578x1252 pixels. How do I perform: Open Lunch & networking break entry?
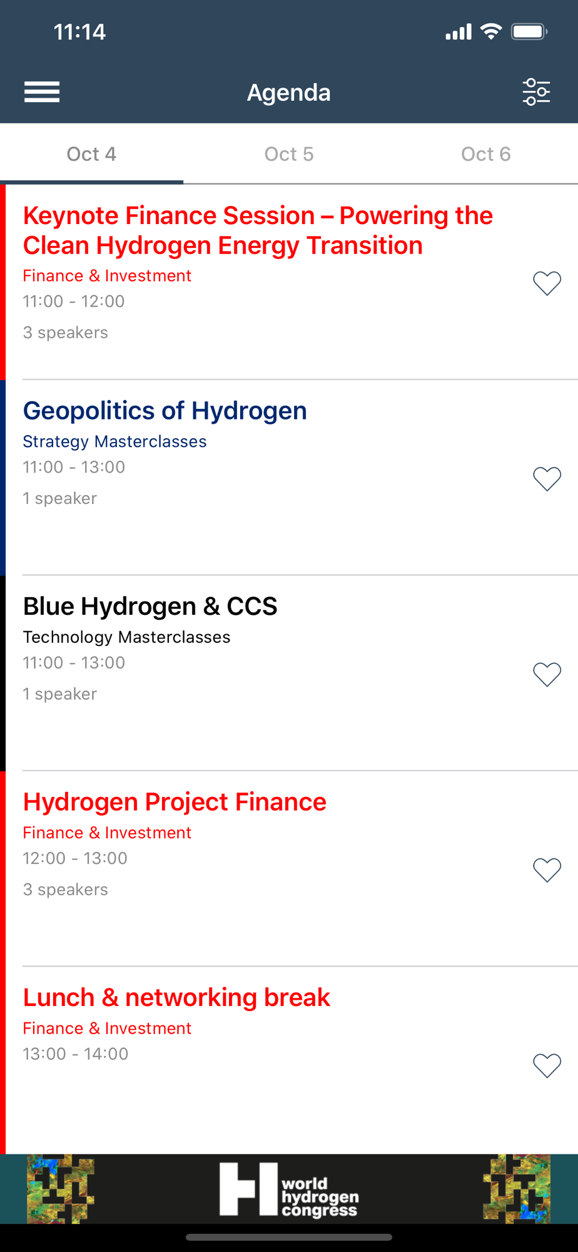[176, 997]
